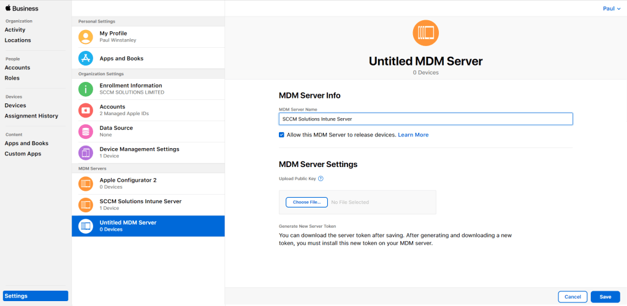Click the Upload Public Key help icon
Screen dimensions: 627x306
[321, 179]
